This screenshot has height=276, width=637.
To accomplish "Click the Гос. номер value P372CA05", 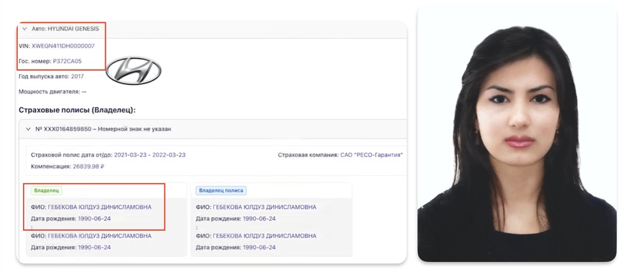I will point(67,61).
